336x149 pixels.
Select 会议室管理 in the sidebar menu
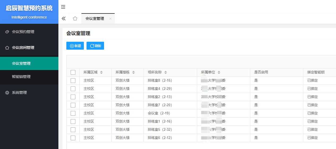21,64
